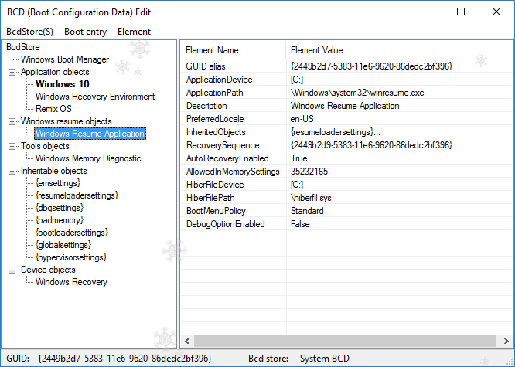
Task: Click the 35232165 value
Action: [x=309, y=172]
